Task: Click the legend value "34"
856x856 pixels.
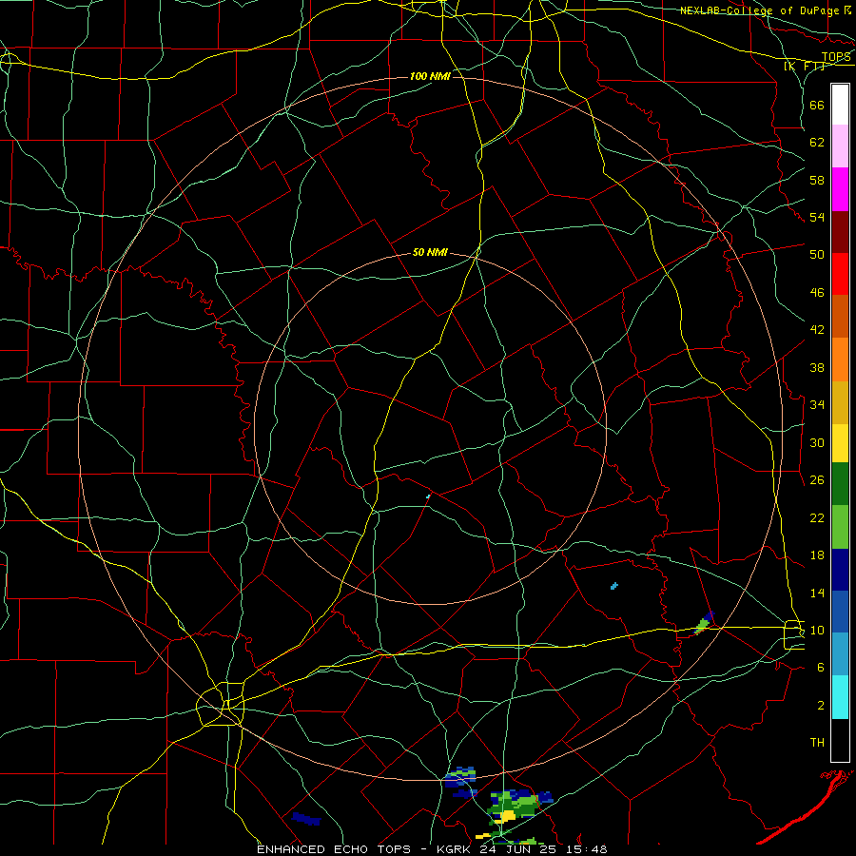Action: [x=817, y=405]
